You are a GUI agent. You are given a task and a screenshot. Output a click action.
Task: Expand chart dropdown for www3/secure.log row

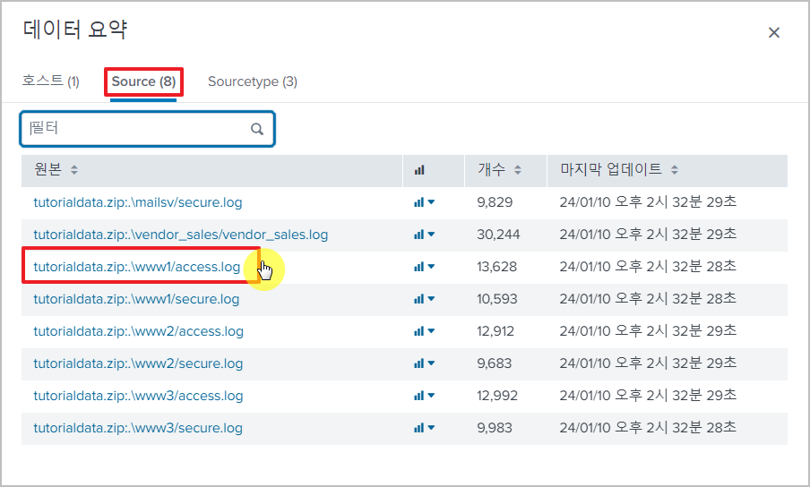pyautogui.click(x=424, y=428)
